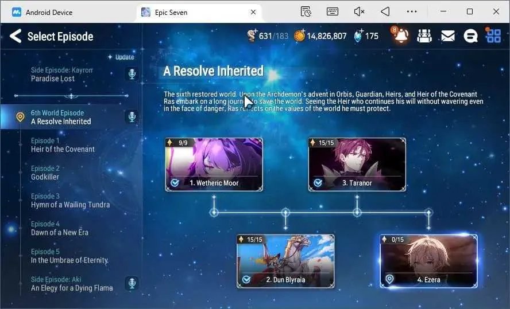Click microphone icon next to An Elegy for a Dying Flame
The height and width of the screenshot is (309, 510).
(132, 283)
